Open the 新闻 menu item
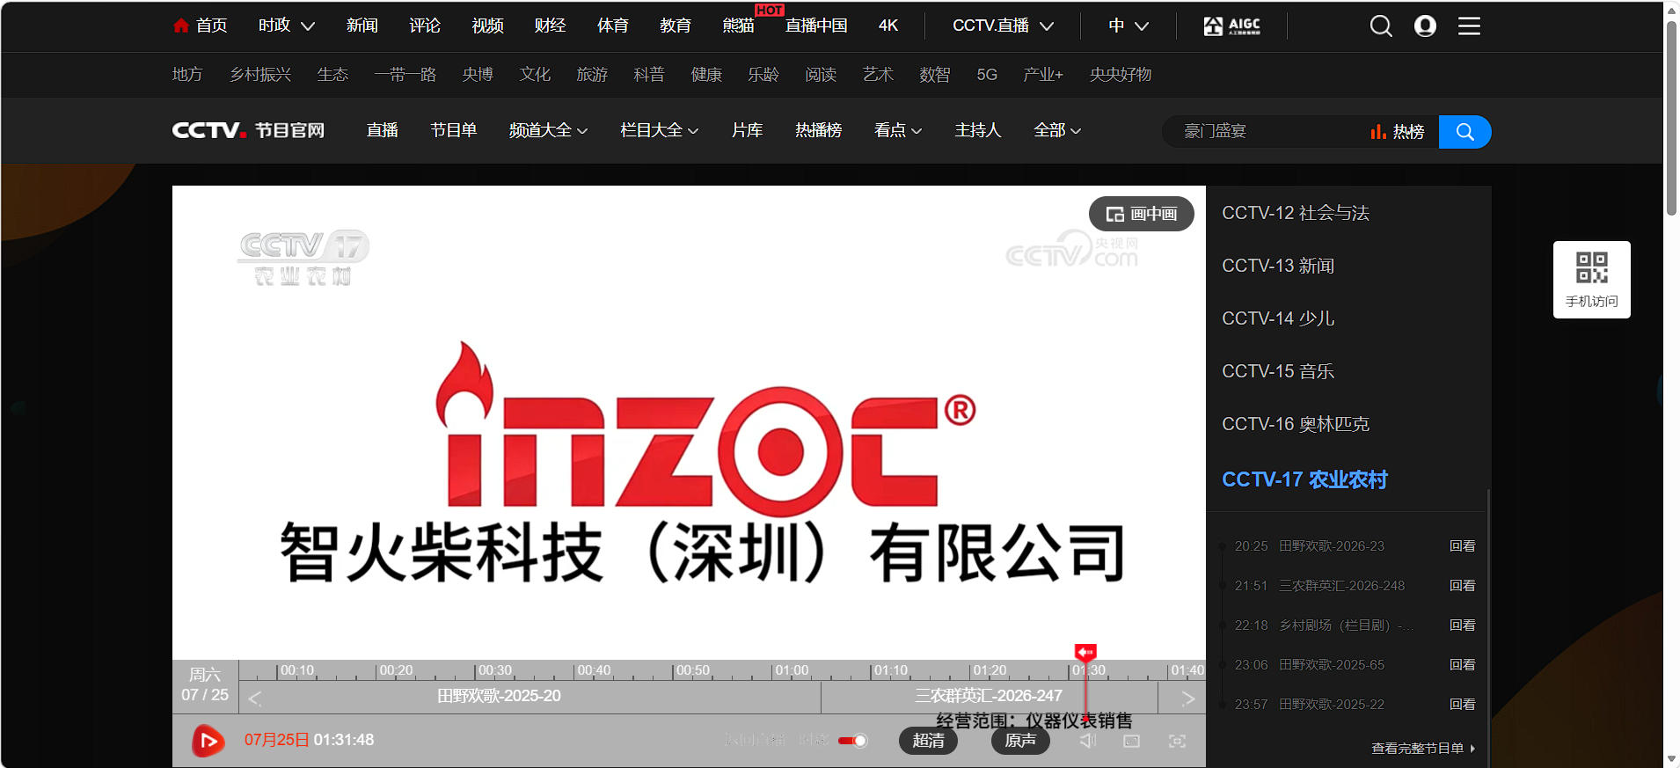 tap(362, 26)
